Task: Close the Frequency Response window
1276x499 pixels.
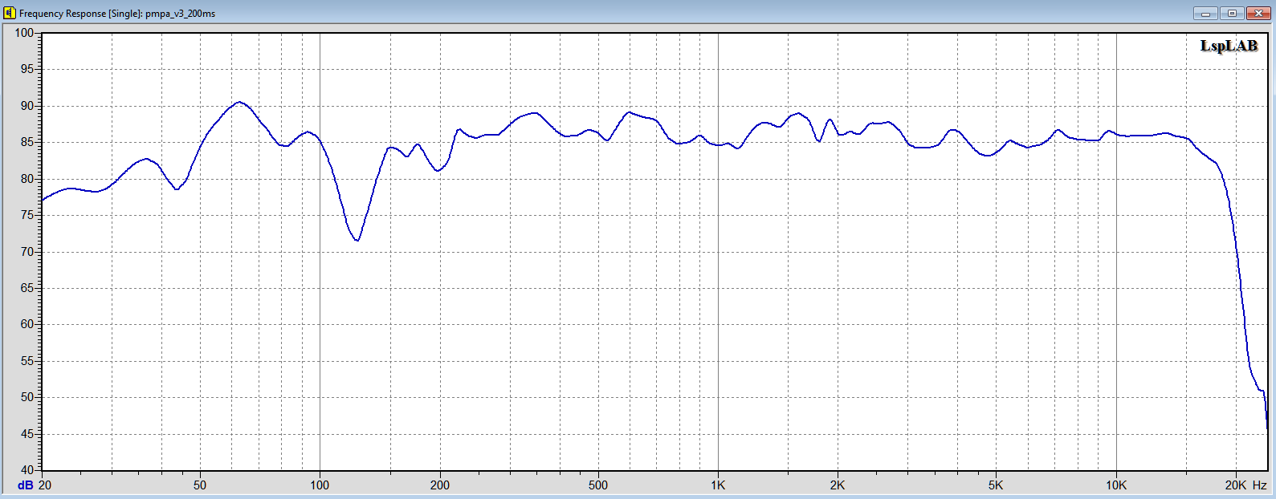Action: pyautogui.click(x=1257, y=13)
